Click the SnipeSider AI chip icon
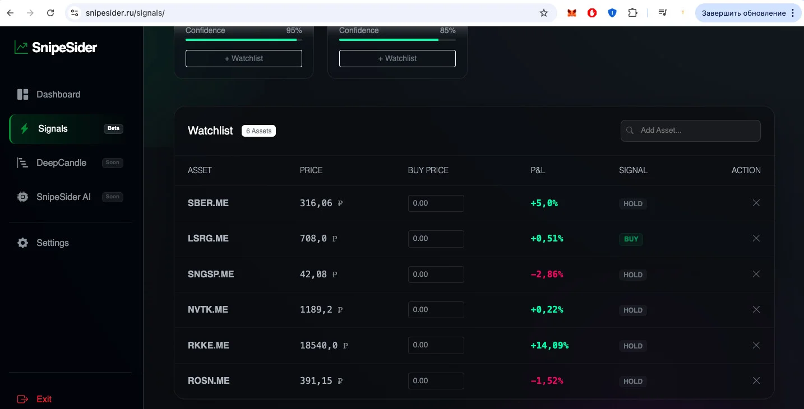The height and width of the screenshot is (409, 804). [x=23, y=197]
